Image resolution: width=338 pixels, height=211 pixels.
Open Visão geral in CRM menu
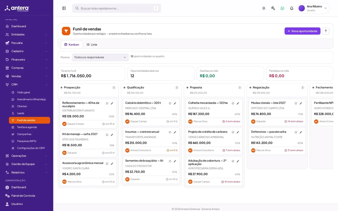29,92
